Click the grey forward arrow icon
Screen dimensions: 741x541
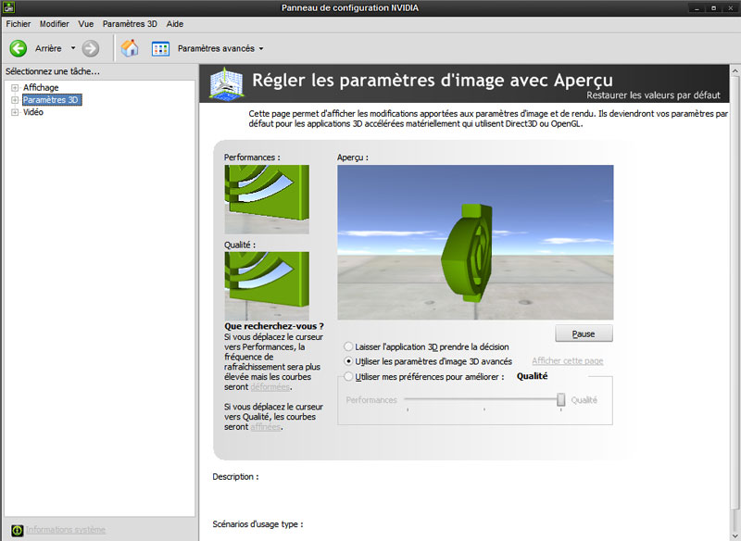[90, 48]
